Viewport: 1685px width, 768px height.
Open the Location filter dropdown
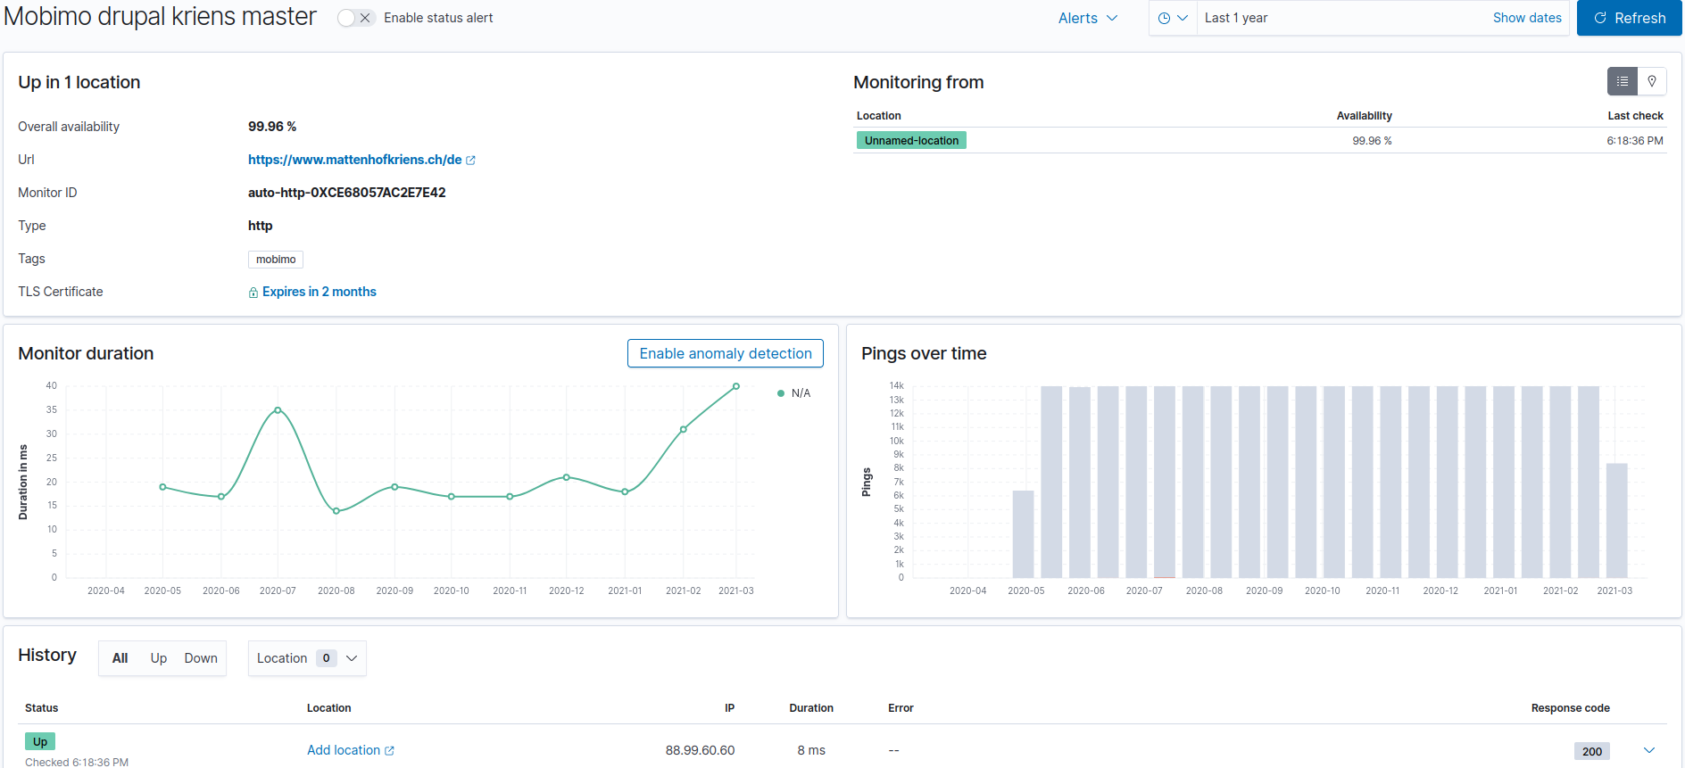[x=306, y=658]
